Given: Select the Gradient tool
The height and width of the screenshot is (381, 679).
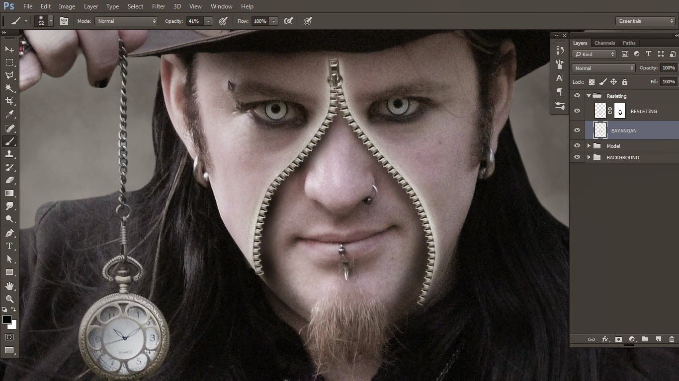Looking at the screenshot, I should click(x=9, y=193).
